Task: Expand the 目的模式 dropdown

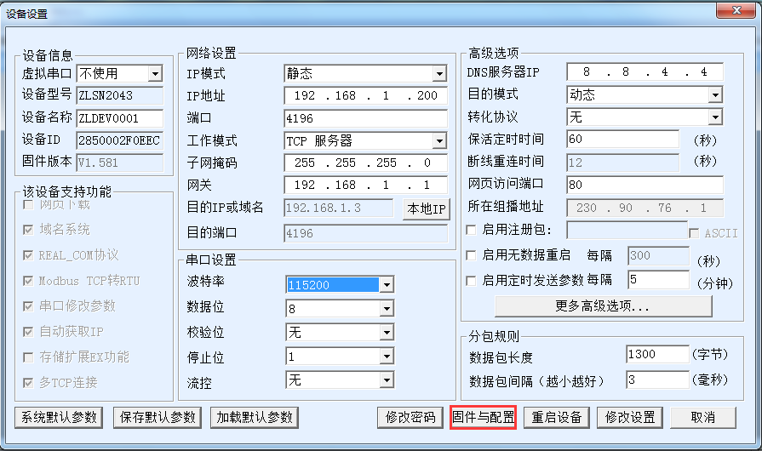Action: point(715,94)
